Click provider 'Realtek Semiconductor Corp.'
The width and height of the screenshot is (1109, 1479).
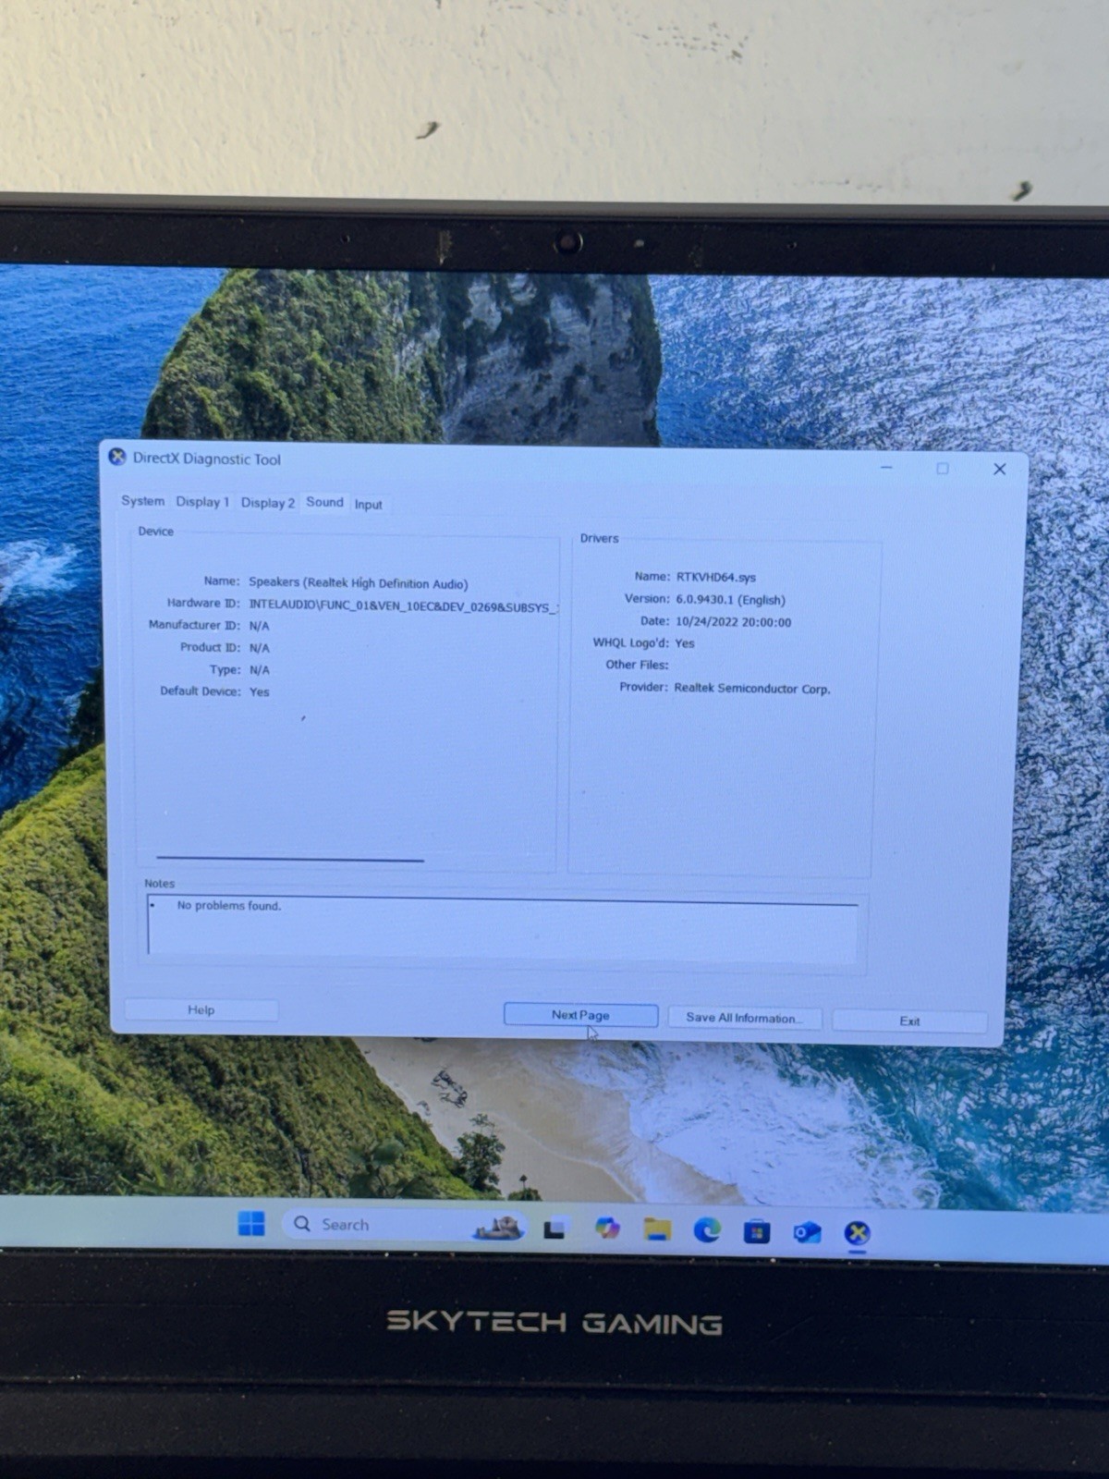click(752, 689)
